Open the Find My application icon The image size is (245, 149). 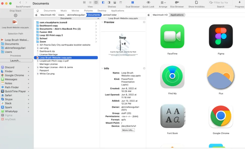[172, 76]
